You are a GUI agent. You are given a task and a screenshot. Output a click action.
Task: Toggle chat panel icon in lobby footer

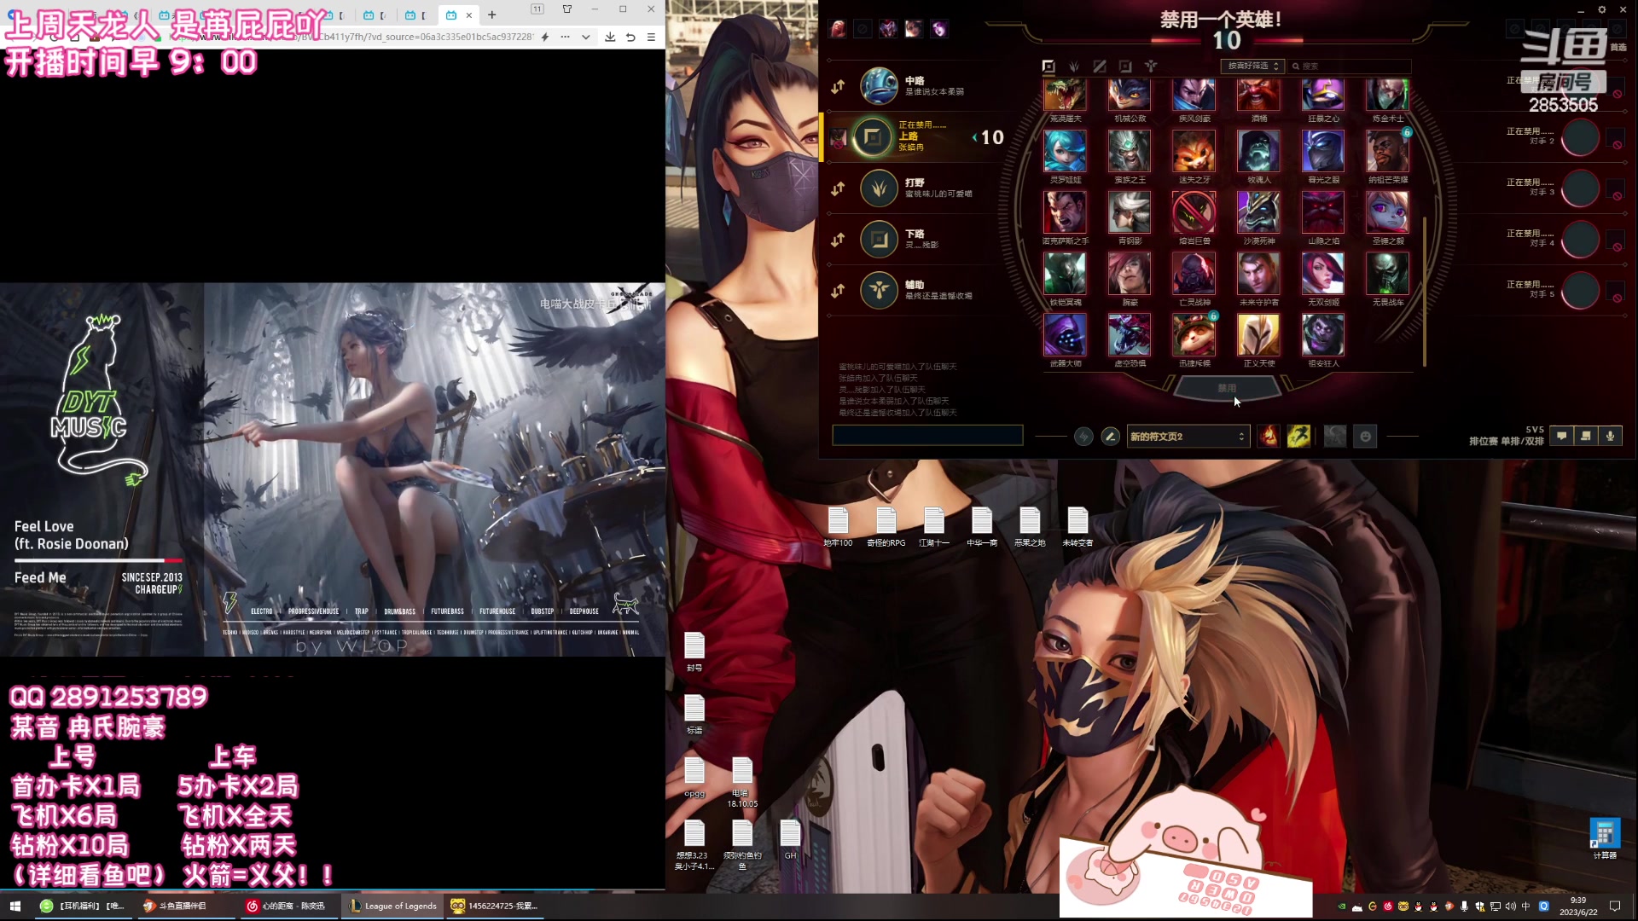point(1562,436)
